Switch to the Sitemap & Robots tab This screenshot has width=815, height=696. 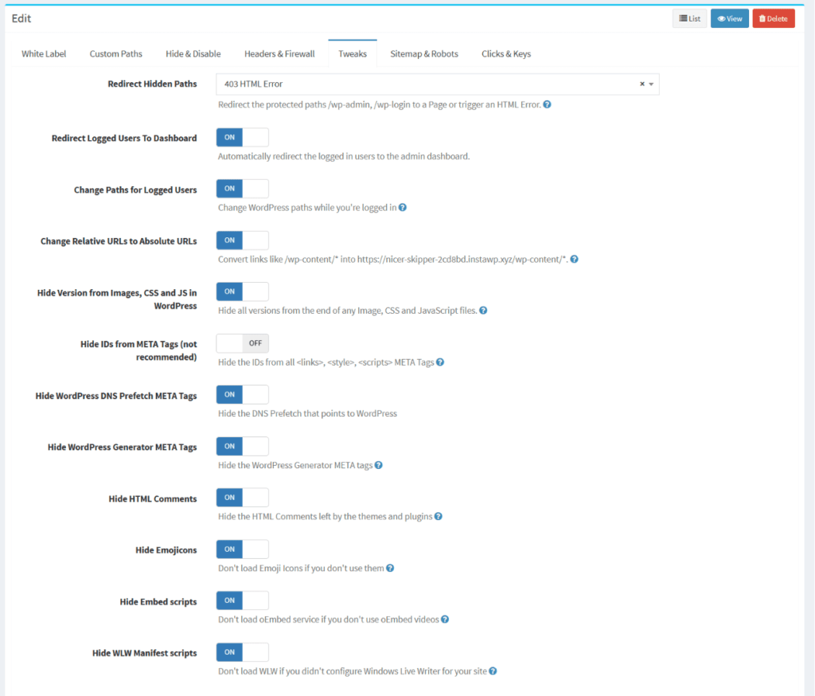click(424, 53)
